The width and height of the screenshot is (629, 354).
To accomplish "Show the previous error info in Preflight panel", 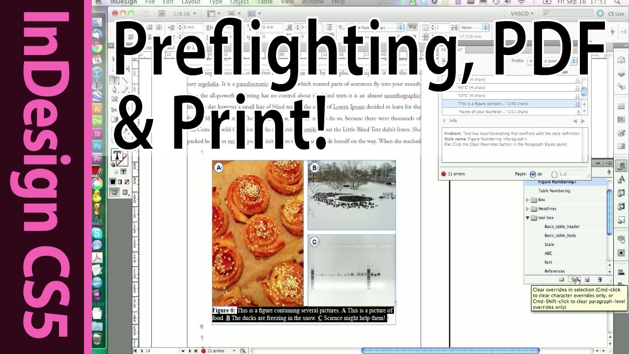I will click(x=575, y=121).
